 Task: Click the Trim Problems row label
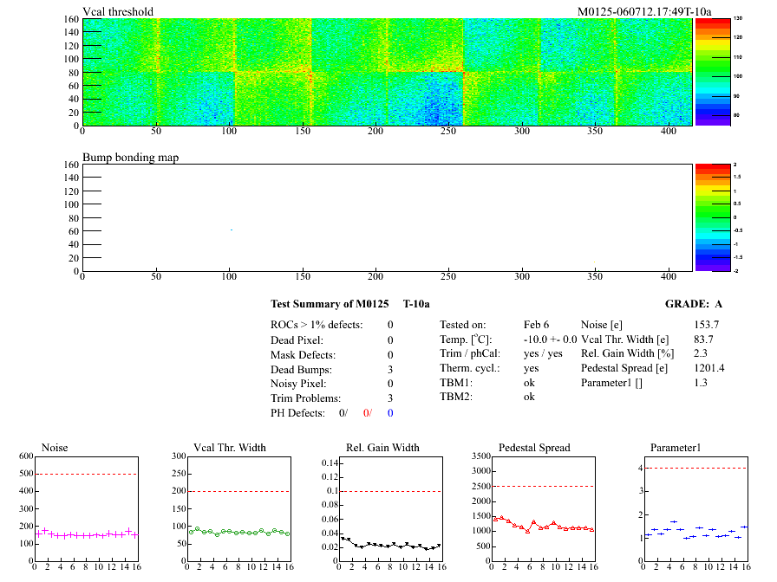[x=306, y=398]
